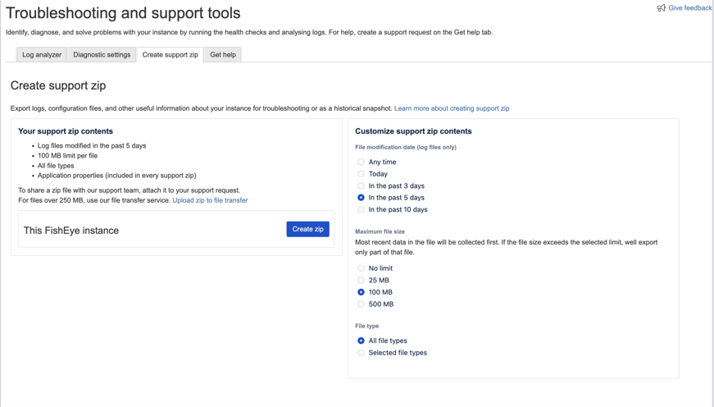714x407 pixels.
Task: Select the Create support zip tab
Action: [x=170, y=55]
